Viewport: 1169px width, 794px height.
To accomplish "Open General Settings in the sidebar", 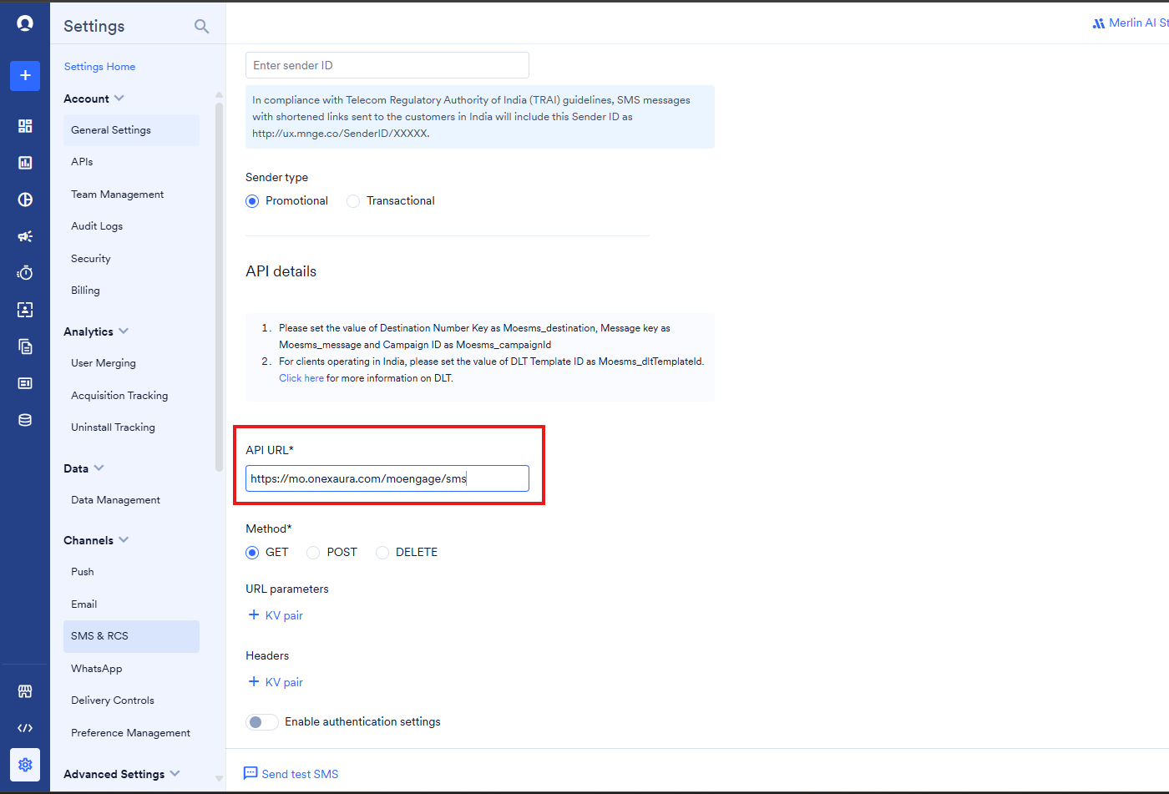I will (131, 130).
